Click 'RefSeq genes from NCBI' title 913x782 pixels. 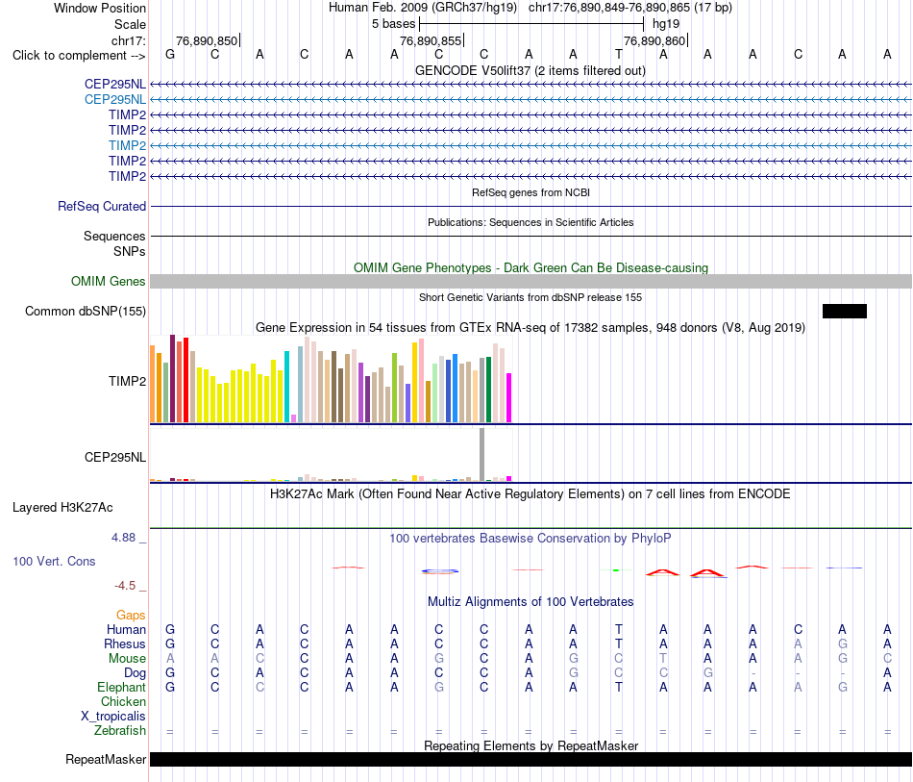click(531, 192)
